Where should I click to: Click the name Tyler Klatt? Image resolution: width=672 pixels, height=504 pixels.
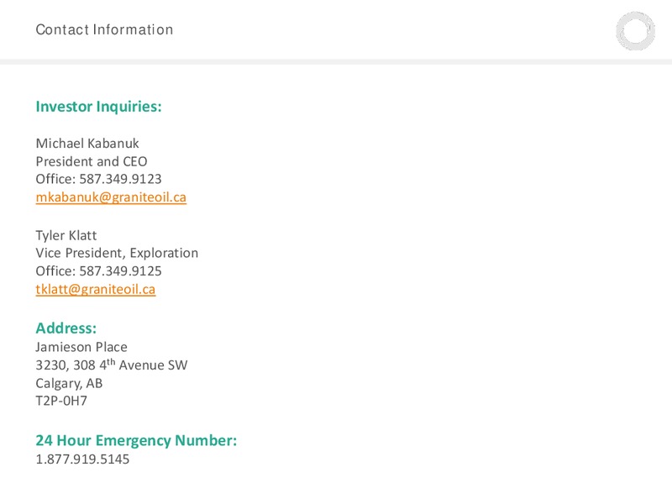point(66,235)
